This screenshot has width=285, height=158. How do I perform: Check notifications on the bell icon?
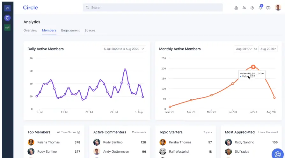[x=260, y=8]
